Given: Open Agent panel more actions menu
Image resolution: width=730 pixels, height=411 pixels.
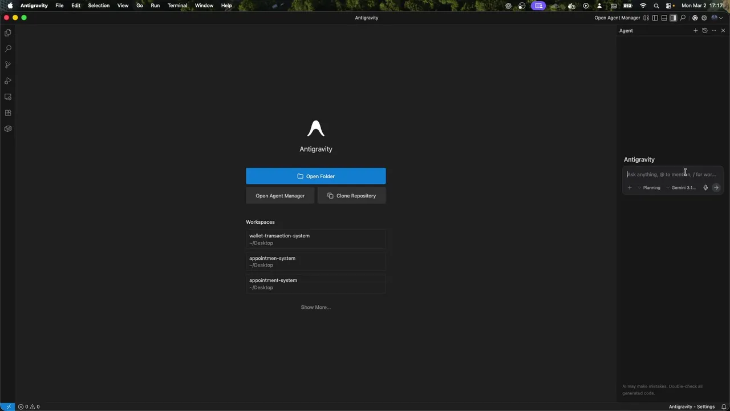Looking at the screenshot, I should (713, 30).
